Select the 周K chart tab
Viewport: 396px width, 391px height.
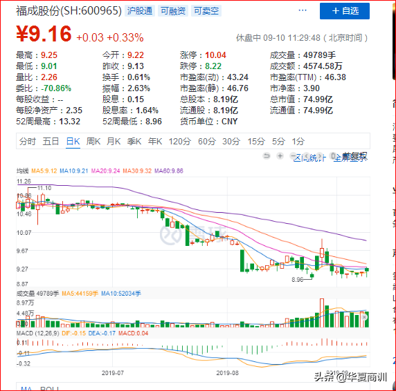pyautogui.click(x=93, y=142)
